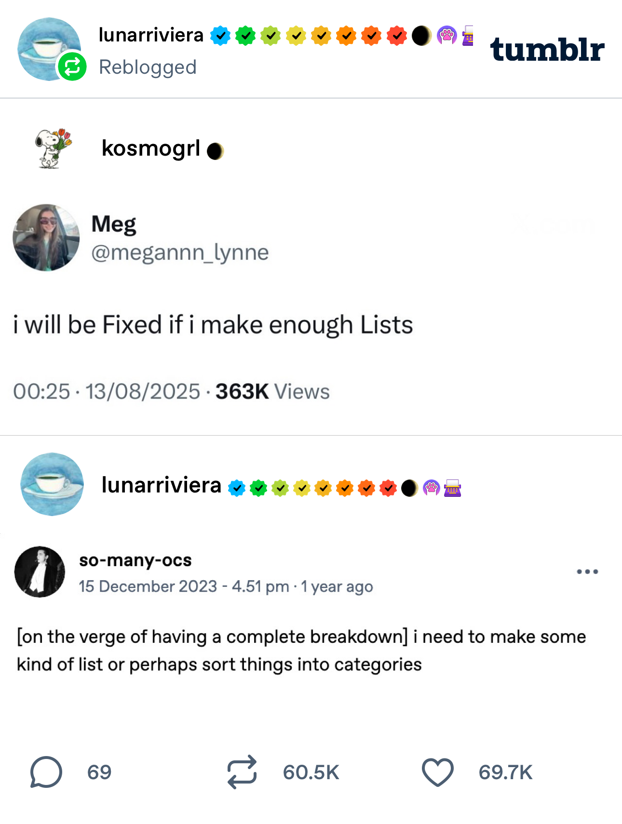Click the typewriter badge beside lower lunarriviera
Image resolution: width=622 pixels, height=824 pixels.
tap(452, 488)
